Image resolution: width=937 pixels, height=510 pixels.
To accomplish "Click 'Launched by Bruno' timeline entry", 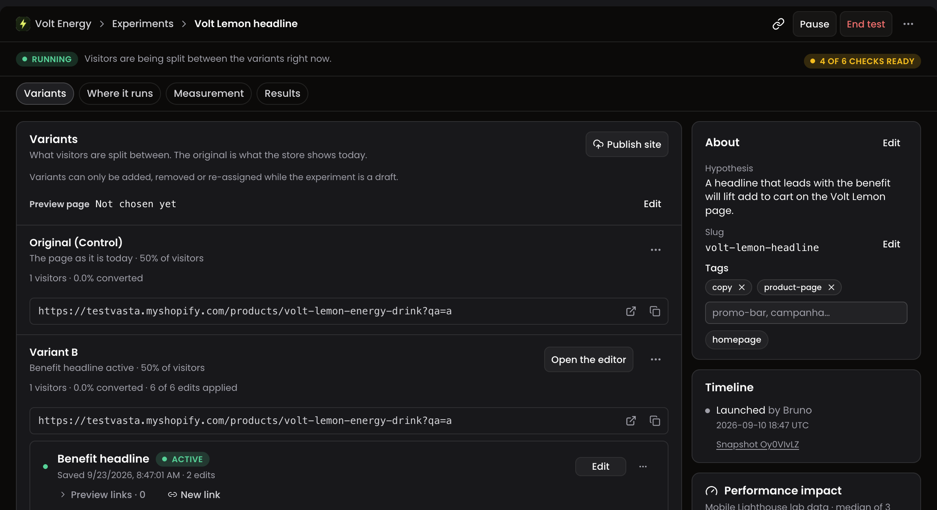I will click(x=764, y=410).
